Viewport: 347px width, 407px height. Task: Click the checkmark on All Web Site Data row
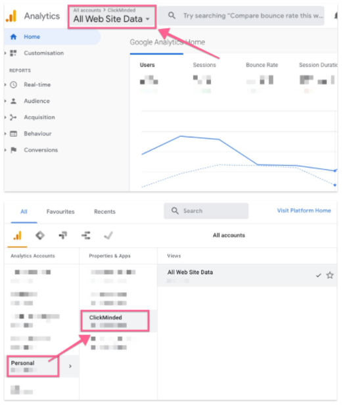pos(319,275)
